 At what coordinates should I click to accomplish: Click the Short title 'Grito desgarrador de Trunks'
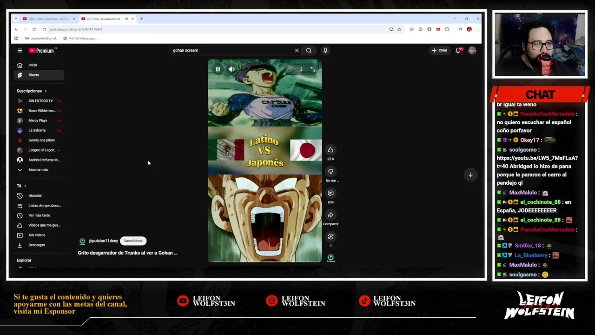pos(127,253)
